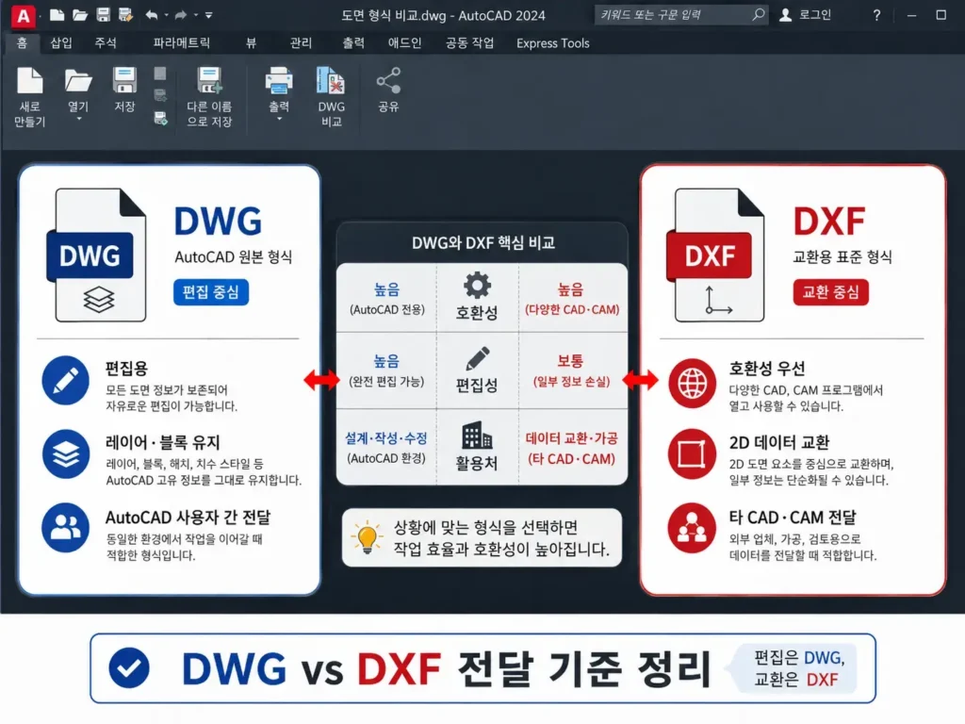Image resolution: width=965 pixels, height=724 pixels.
Task: Click the large DWG file icon
Action: [96, 255]
